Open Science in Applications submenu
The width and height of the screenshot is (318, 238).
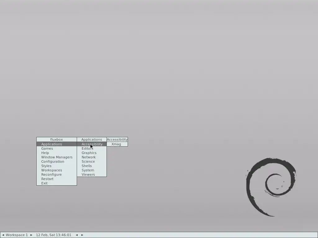[92, 161]
